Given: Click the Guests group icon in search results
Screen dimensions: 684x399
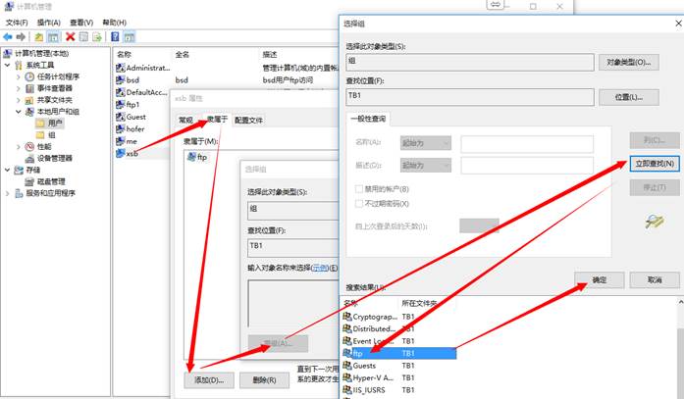Looking at the screenshot, I should click(347, 365).
